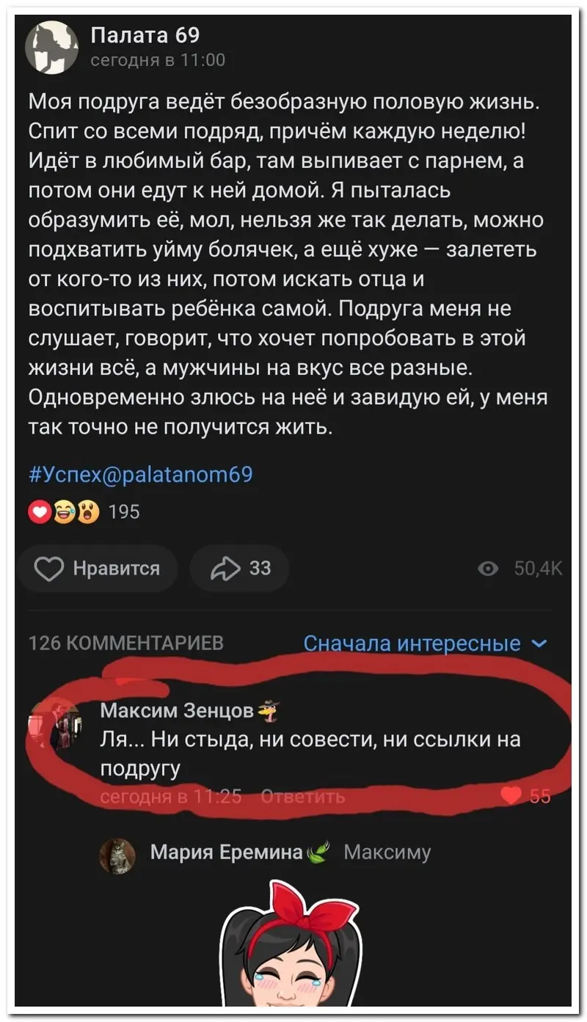Open Максим Зенцов's profile name
The width and height of the screenshot is (587, 1022).
(x=177, y=709)
